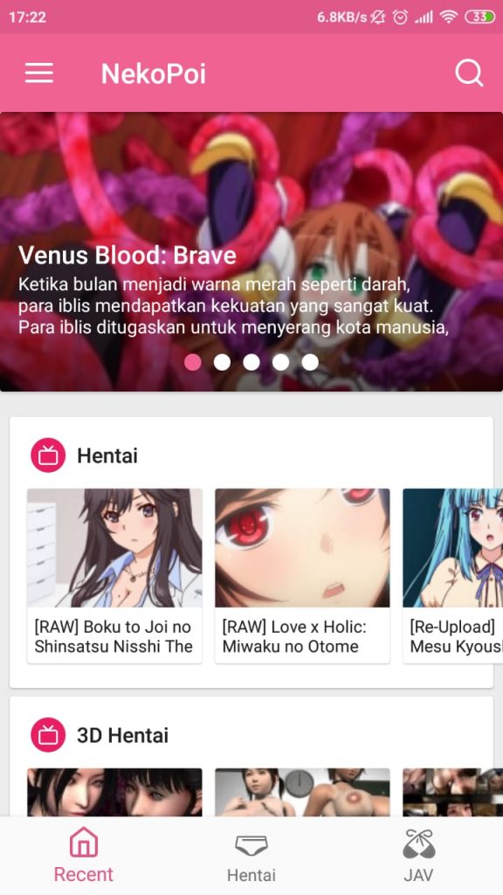Switch to the JAV tab
The height and width of the screenshot is (895, 503).
[418, 857]
